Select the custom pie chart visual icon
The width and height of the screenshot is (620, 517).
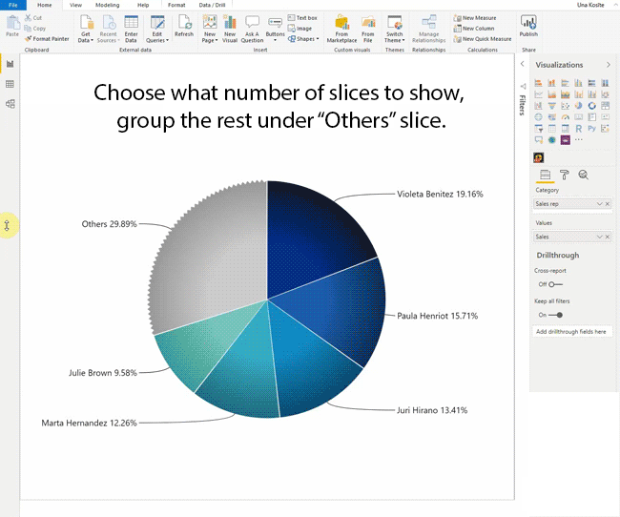[539, 157]
